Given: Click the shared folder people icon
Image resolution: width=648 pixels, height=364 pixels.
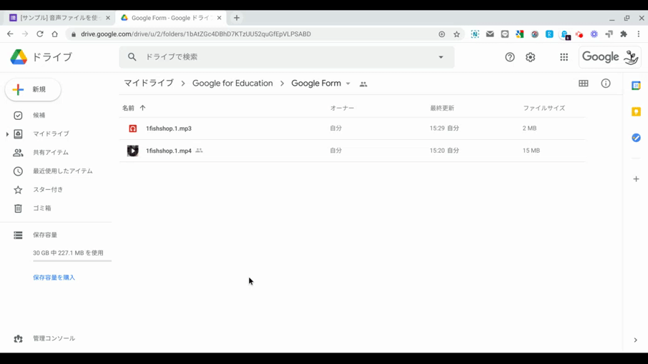Looking at the screenshot, I should tap(363, 84).
